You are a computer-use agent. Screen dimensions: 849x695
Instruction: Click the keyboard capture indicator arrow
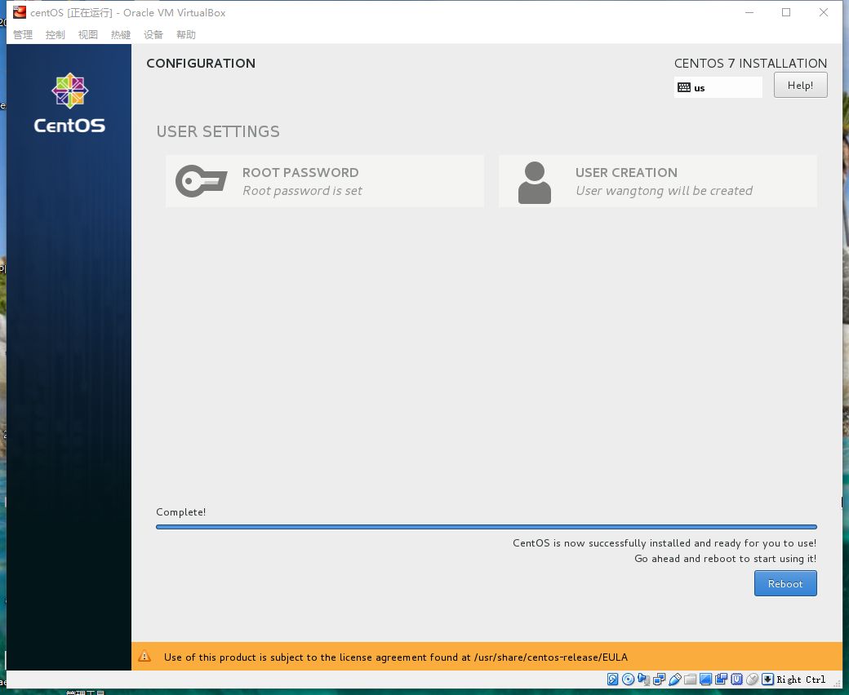(x=767, y=679)
